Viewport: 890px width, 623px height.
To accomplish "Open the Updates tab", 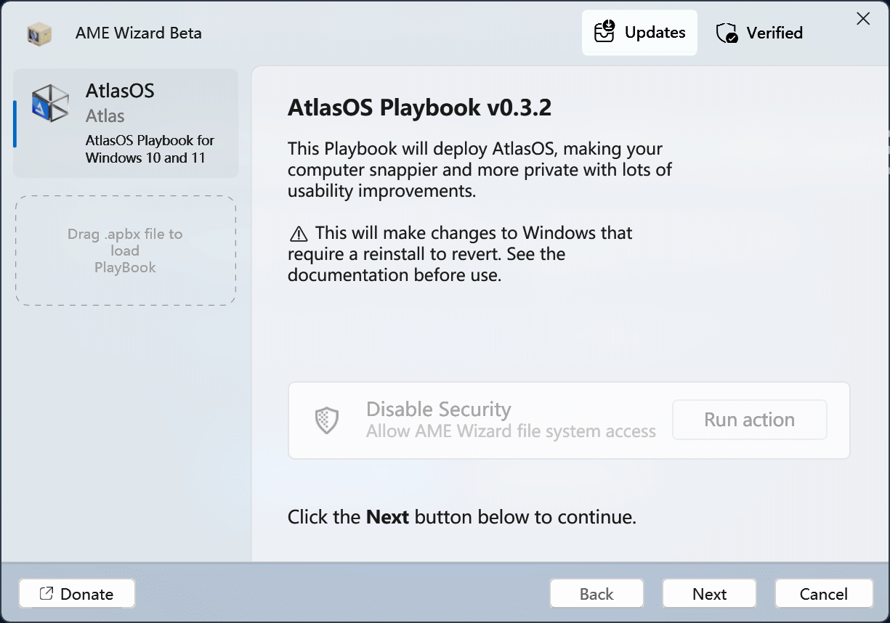I will coord(639,33).
